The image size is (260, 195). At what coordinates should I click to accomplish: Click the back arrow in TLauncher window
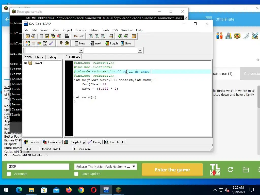(7, 19)
